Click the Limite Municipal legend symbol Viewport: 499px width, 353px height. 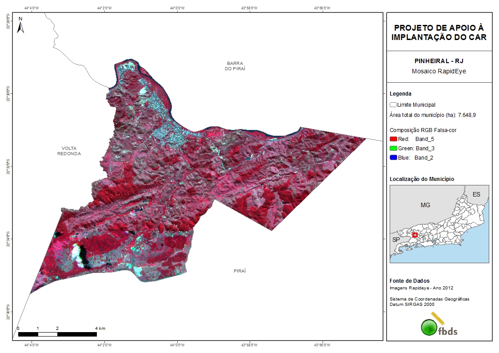coord(393,105)
